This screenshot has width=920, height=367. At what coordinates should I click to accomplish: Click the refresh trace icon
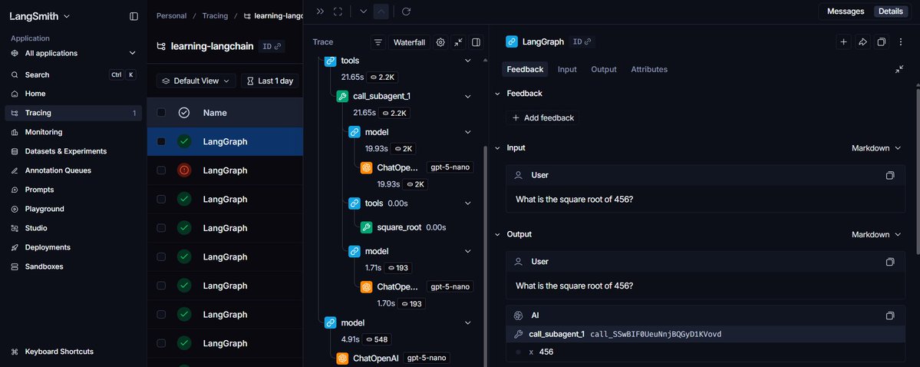coord(406,12)
